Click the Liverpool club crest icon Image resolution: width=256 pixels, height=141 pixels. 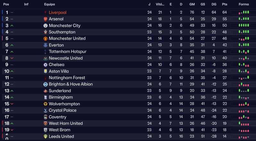pyautogui.click(x=45, y=12)
